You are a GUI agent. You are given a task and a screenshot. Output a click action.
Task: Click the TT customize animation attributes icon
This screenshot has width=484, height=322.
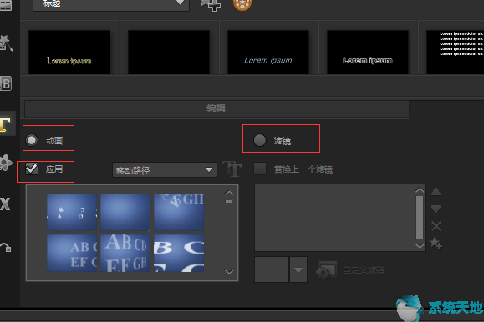point(232,169)
